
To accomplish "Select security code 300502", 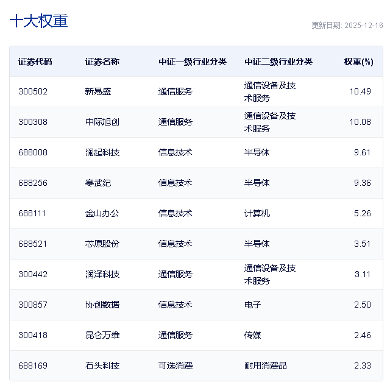I will pos(33,91).
